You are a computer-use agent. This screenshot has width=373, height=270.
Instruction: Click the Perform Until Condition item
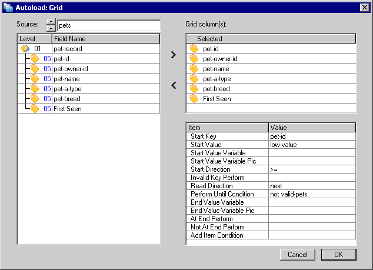[228, 194]
